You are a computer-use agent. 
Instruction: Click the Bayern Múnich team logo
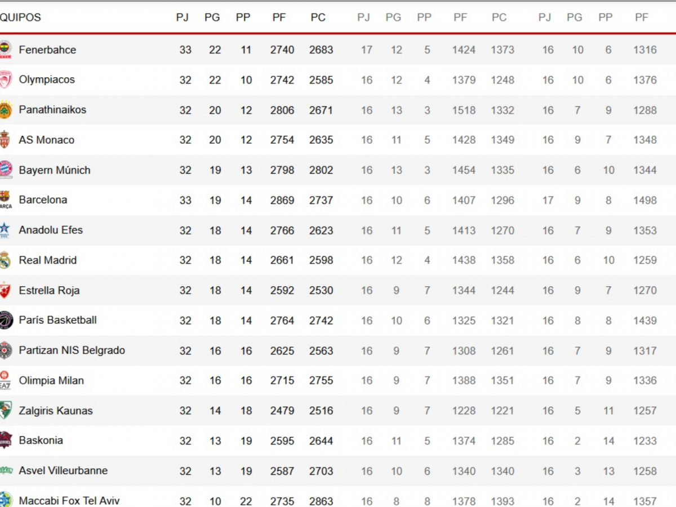6,170
